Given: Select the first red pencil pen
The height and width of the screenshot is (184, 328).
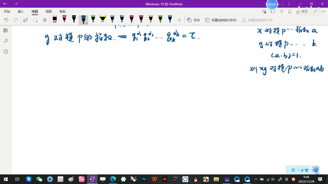Looking at the screenshot, I should point(64,19).
